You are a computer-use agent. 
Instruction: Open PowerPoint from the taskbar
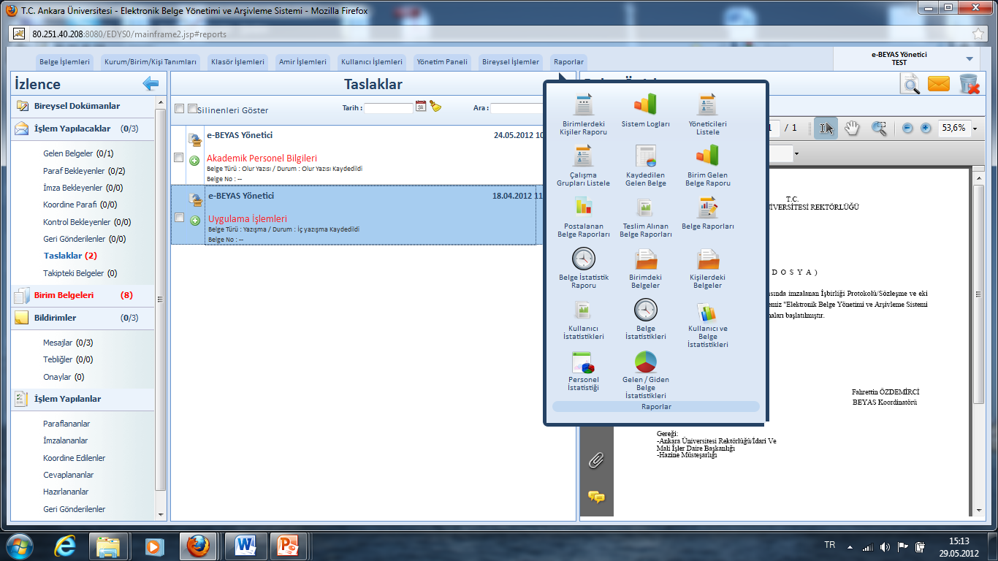[x=288, y=546]
